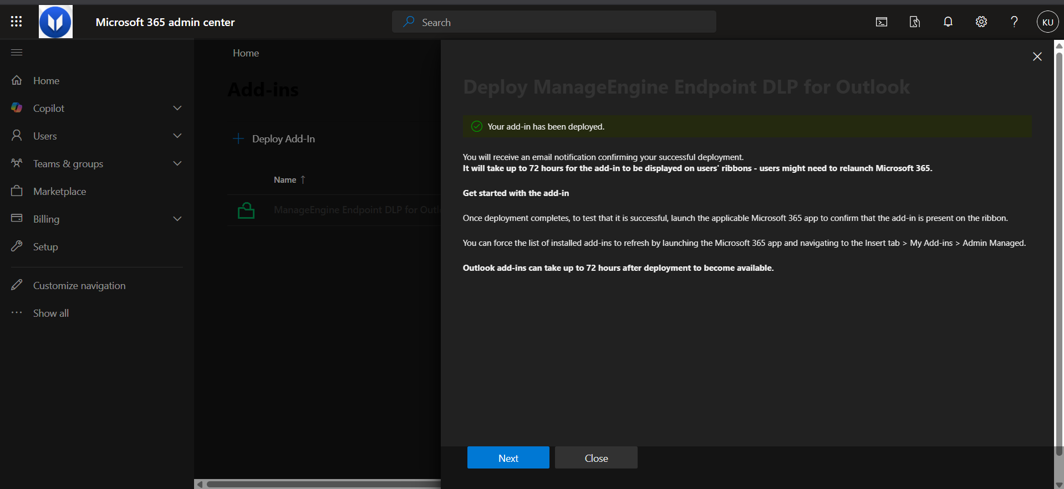Click the Show all ellipsis icon
The image size is (1064, 489).
(x=17, y=313)
